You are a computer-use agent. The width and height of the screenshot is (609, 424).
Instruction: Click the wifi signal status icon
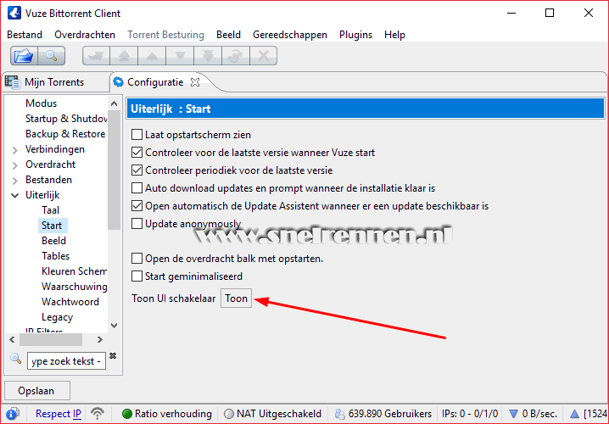98,414
